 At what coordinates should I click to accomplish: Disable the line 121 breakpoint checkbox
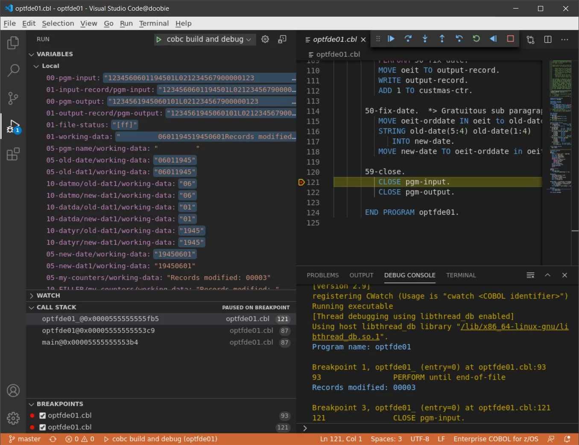43,427
